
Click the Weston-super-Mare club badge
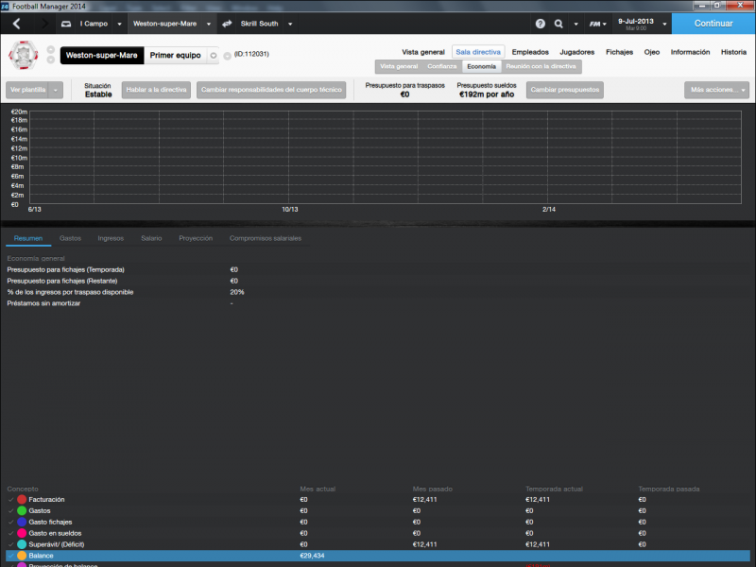click(23, 55)
